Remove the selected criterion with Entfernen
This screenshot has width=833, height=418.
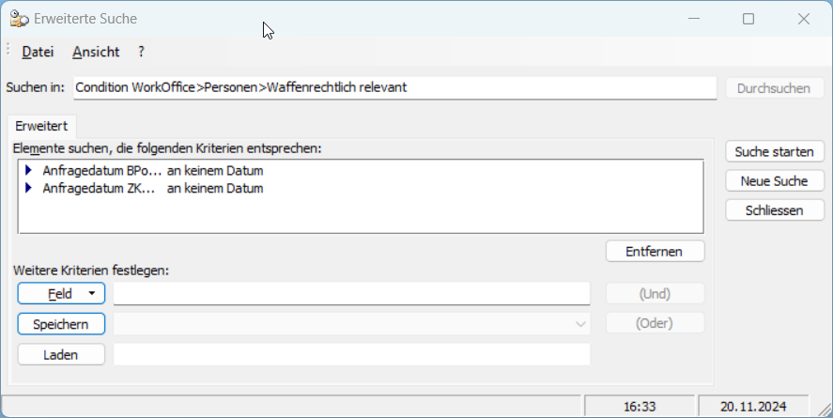(655, 252)
